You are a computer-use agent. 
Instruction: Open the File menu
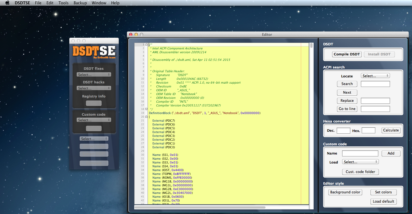(38, 3)
